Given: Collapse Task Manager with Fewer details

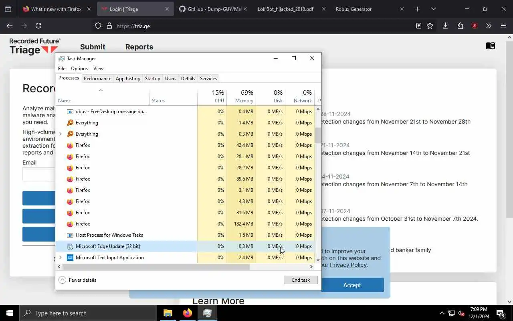Looking at the screenshot, I should [77, 280].
